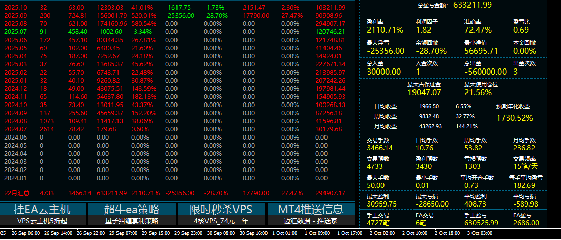The height and width of the screenshot is (240, 561).
Task: Open the 限时秒杀VPS banner button
Action: pyautogui.click(x=221, y=209)
